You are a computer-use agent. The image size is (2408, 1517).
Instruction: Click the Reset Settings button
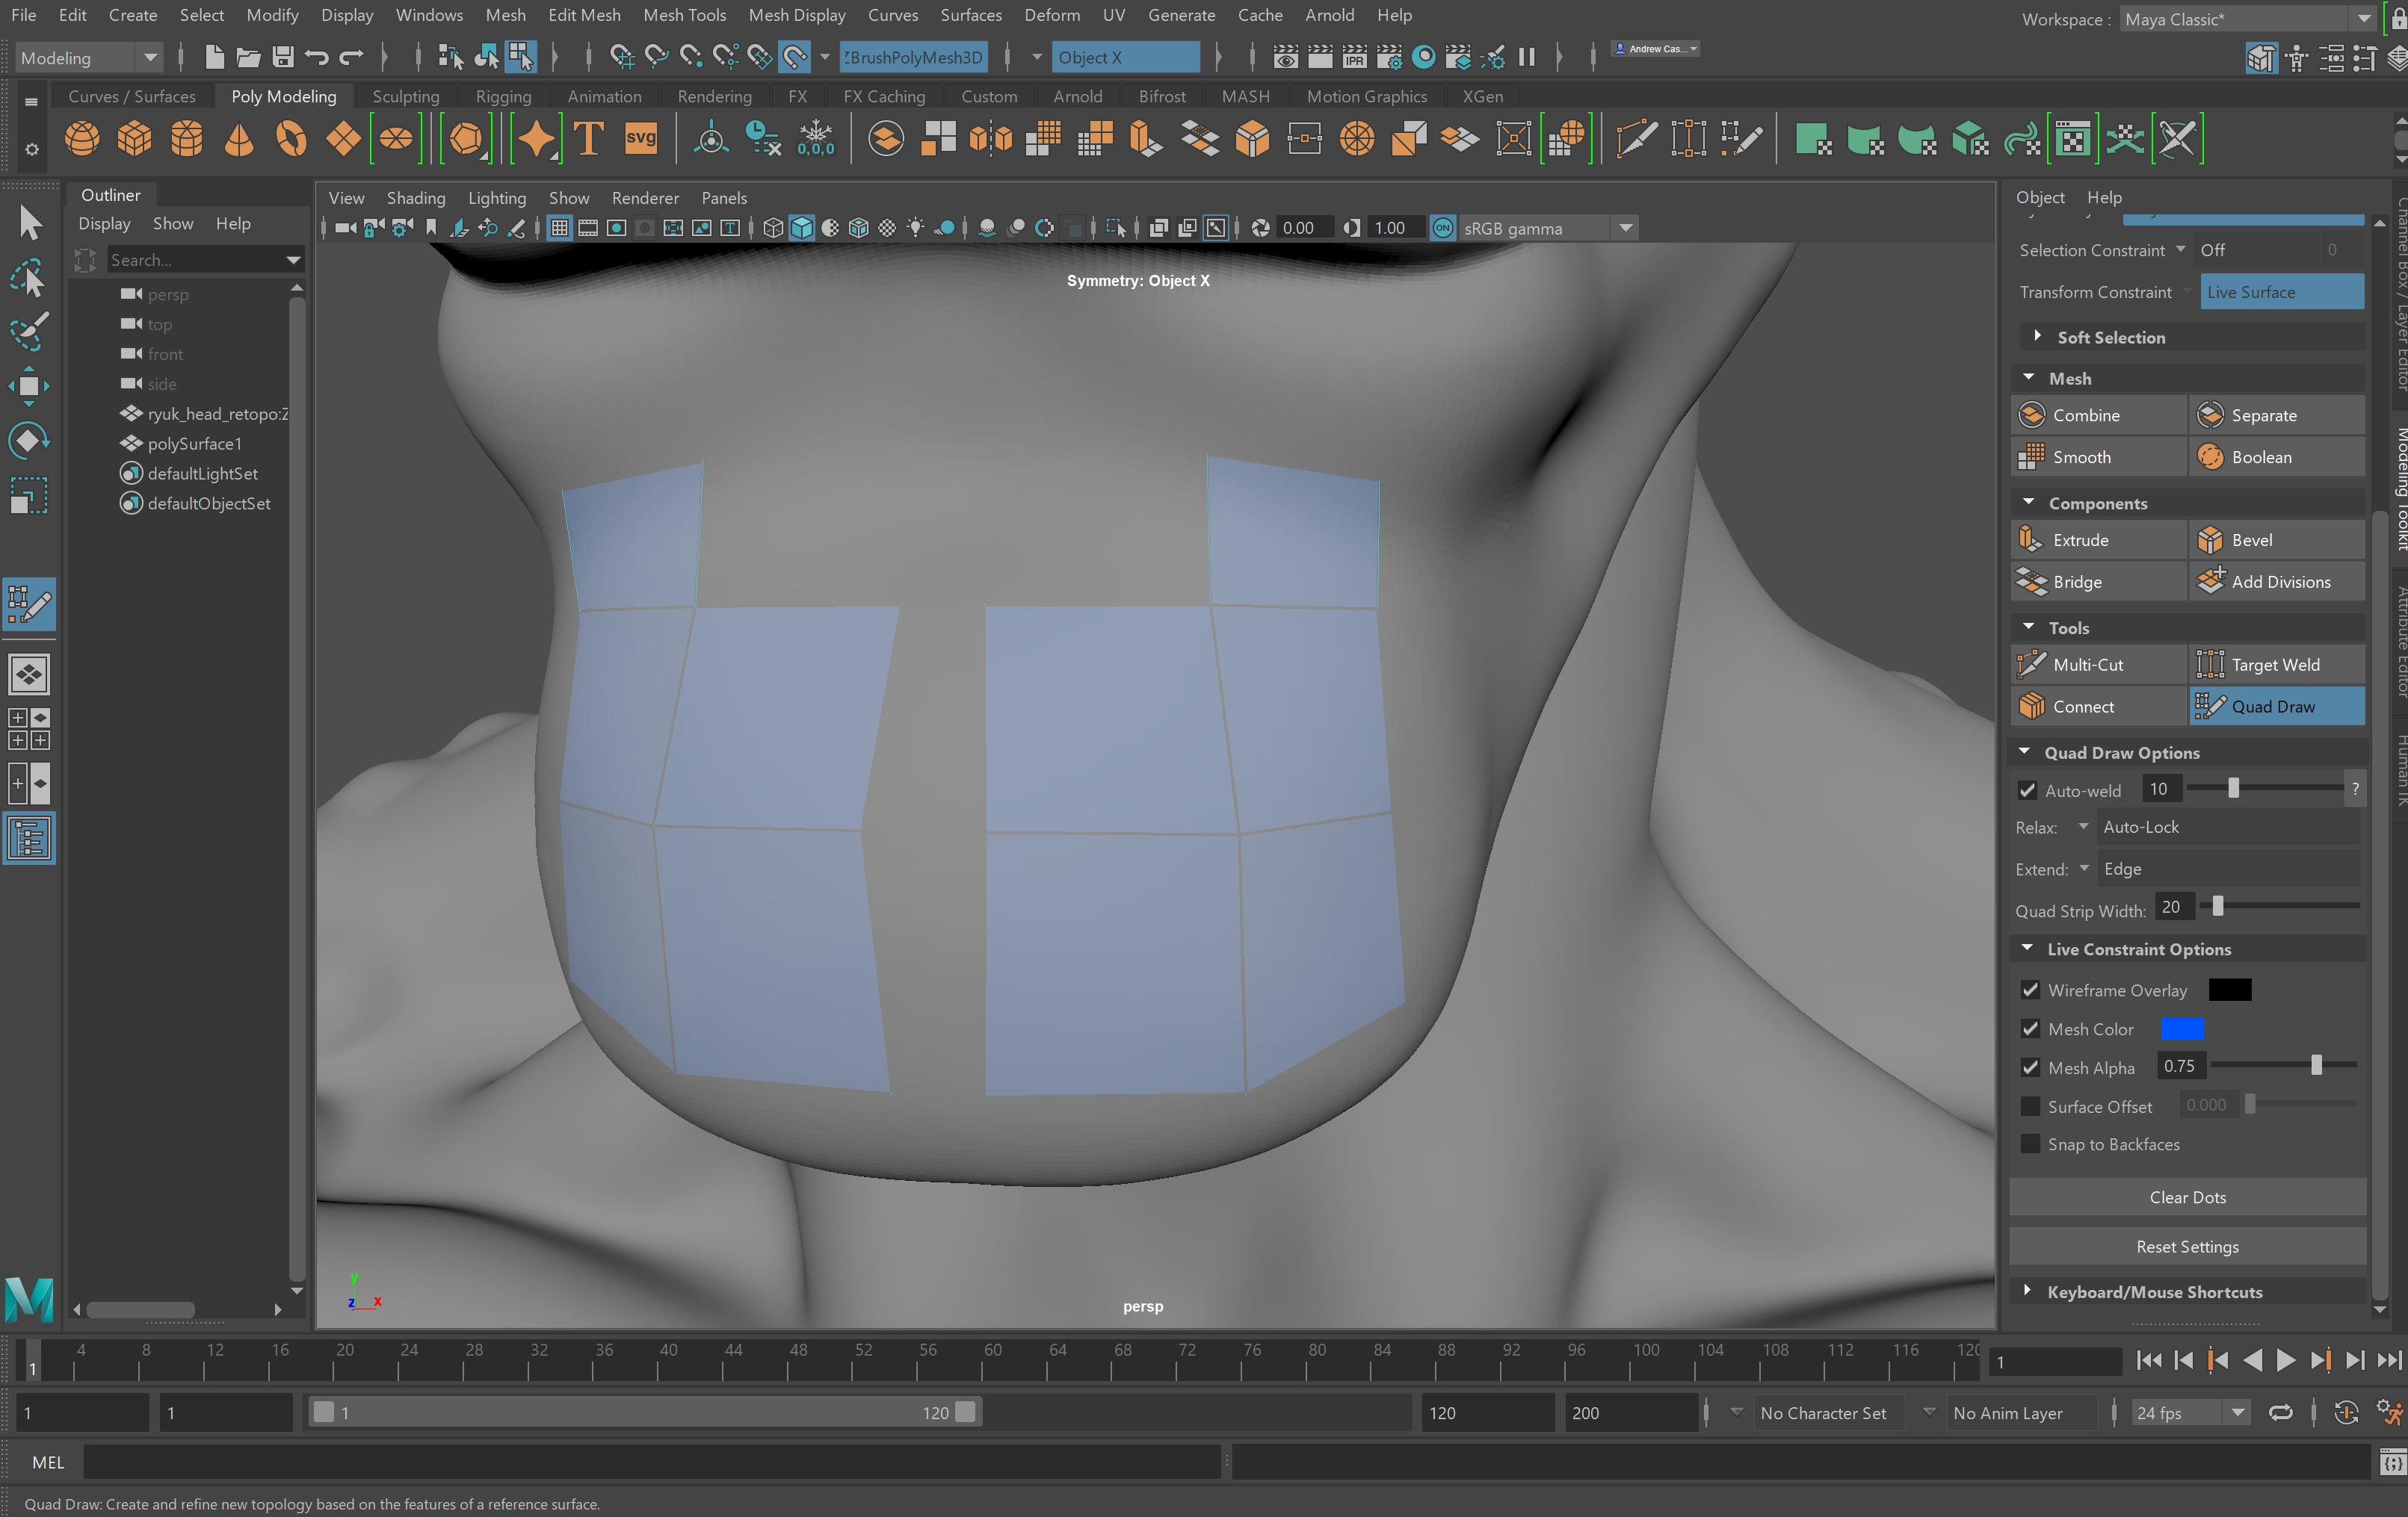click(x=2187, y=1246)
